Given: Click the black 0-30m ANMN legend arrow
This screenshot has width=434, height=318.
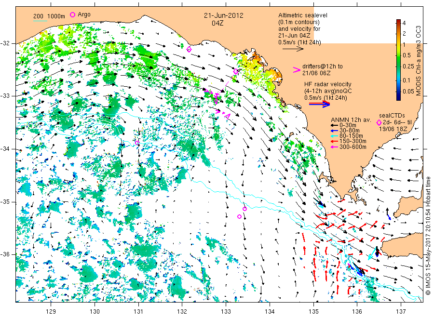Looking at the screenshot, I should [x=334, y=126].
